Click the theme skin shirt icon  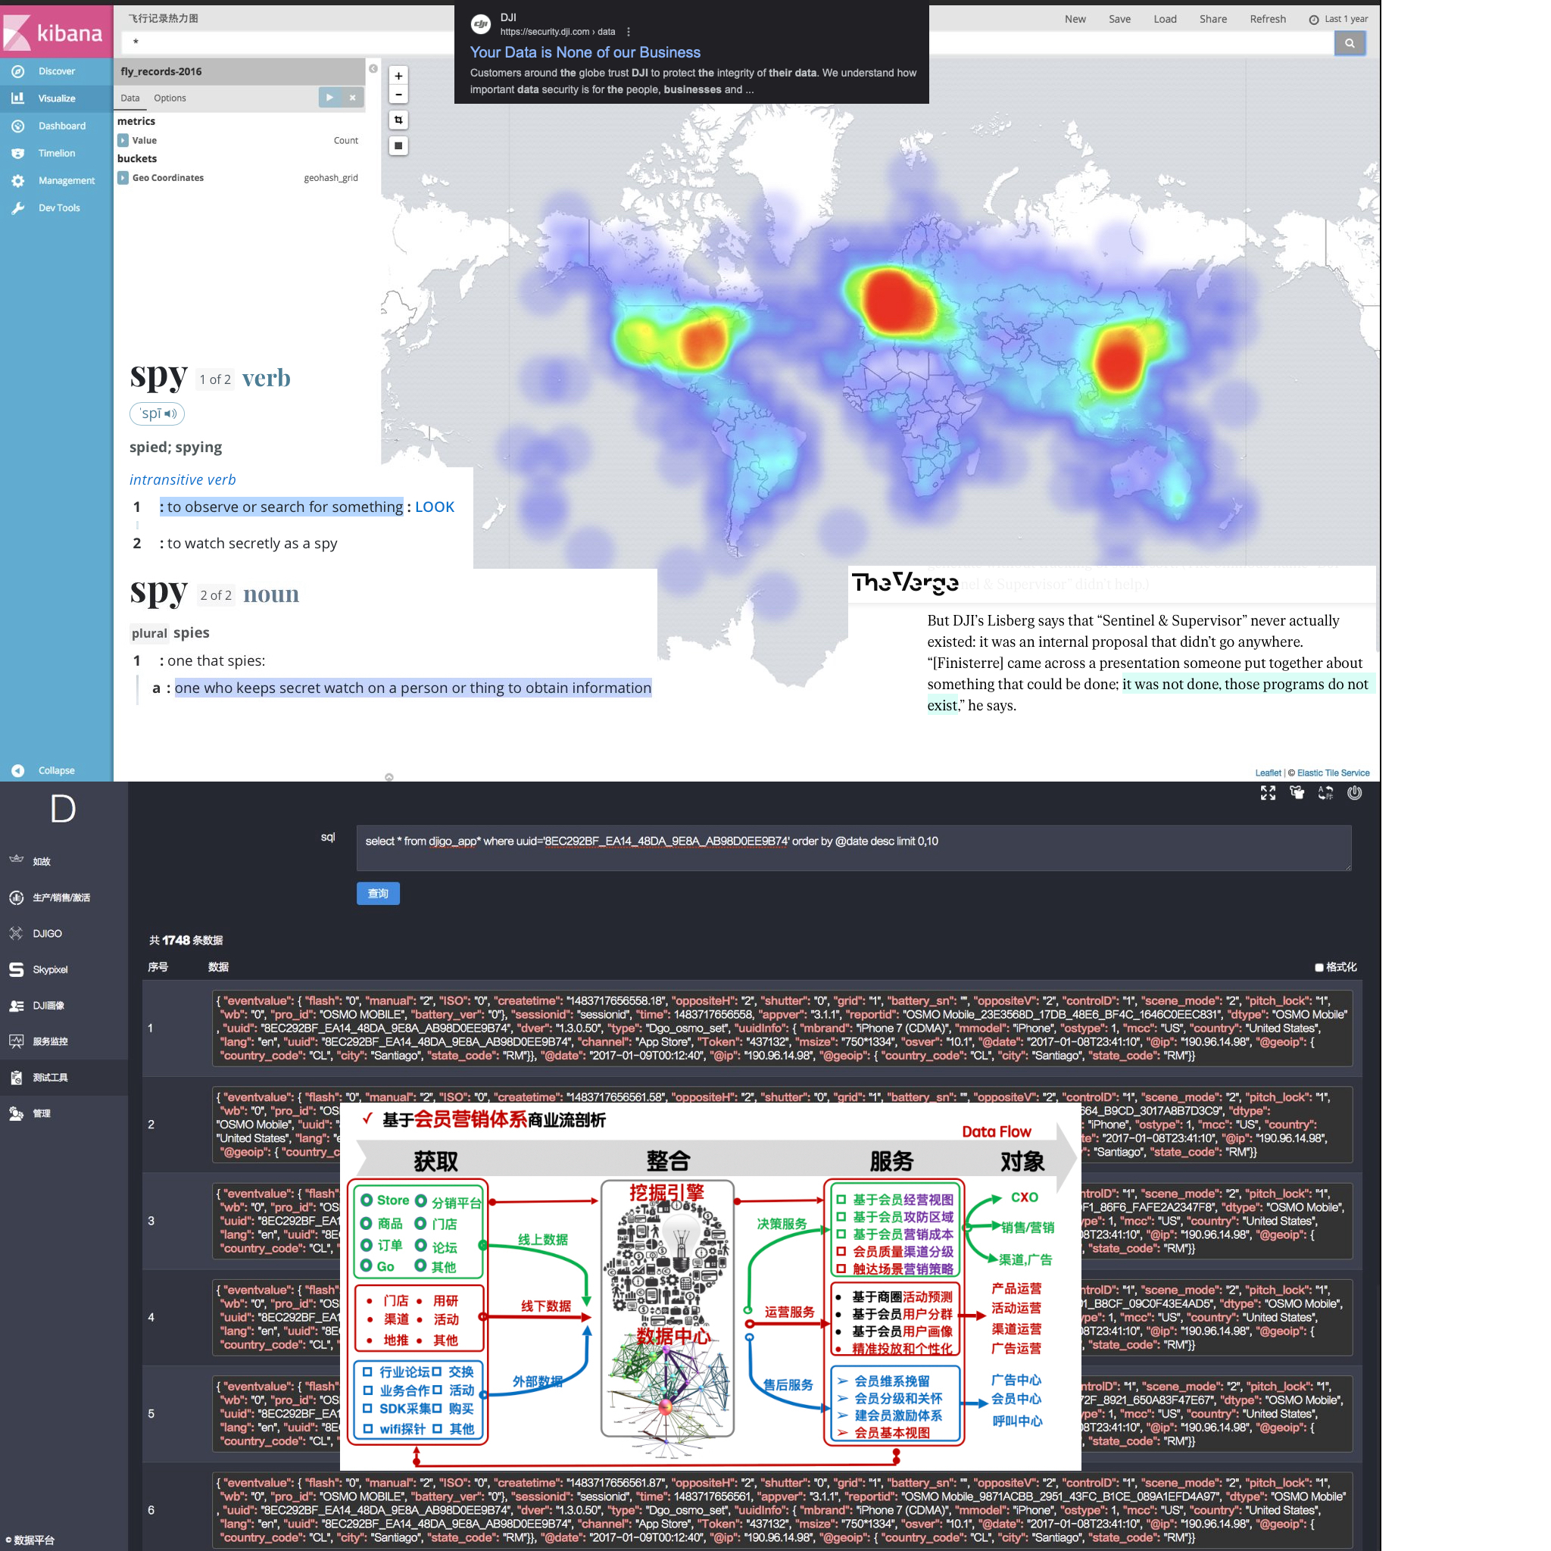tap(1297, 793)
